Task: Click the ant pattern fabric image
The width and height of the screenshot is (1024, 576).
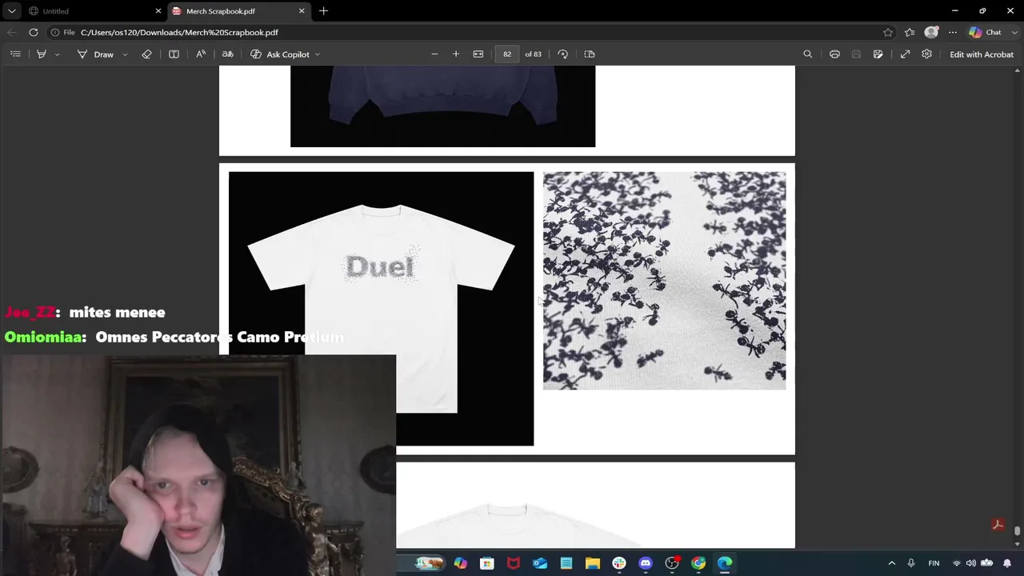Action: click(x=664, y=281)
